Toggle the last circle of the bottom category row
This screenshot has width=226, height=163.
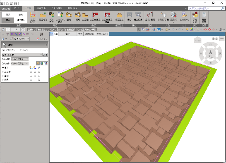point(39,80)
